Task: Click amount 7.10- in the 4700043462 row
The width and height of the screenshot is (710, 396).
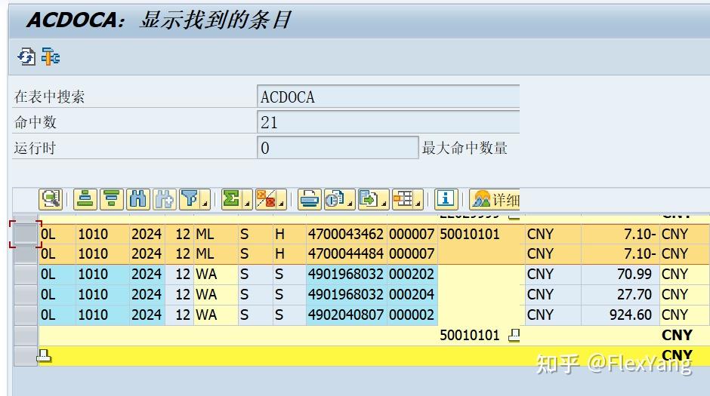Action: pyautogui.click(x=639, y=234)
